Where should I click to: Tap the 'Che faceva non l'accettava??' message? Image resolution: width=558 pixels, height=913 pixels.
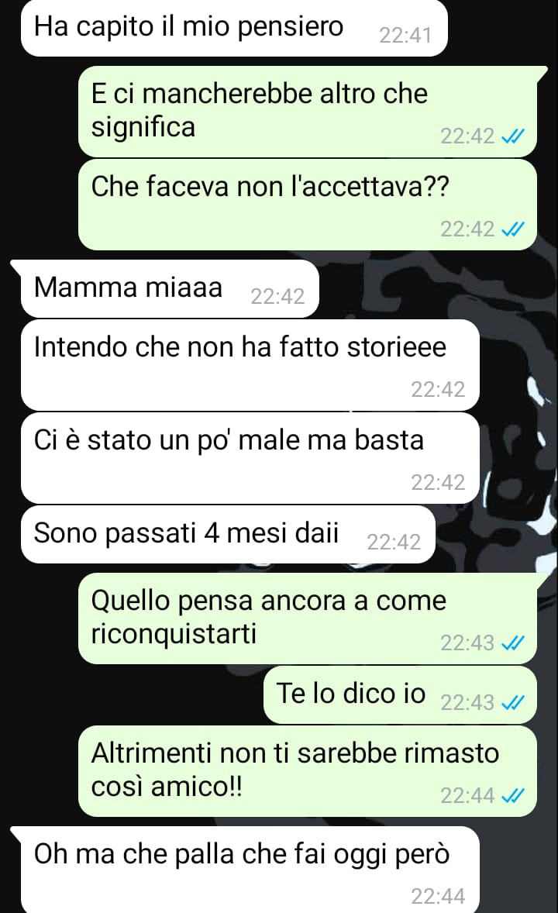pyautogui.click(x=308, y=205)
